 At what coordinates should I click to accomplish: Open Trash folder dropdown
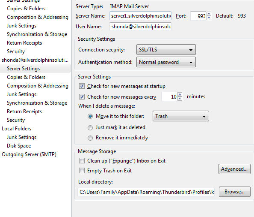181,116
